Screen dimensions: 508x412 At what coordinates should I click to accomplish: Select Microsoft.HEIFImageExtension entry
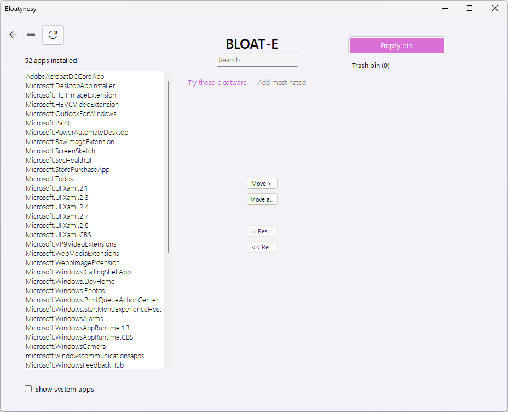coord(94,95)
